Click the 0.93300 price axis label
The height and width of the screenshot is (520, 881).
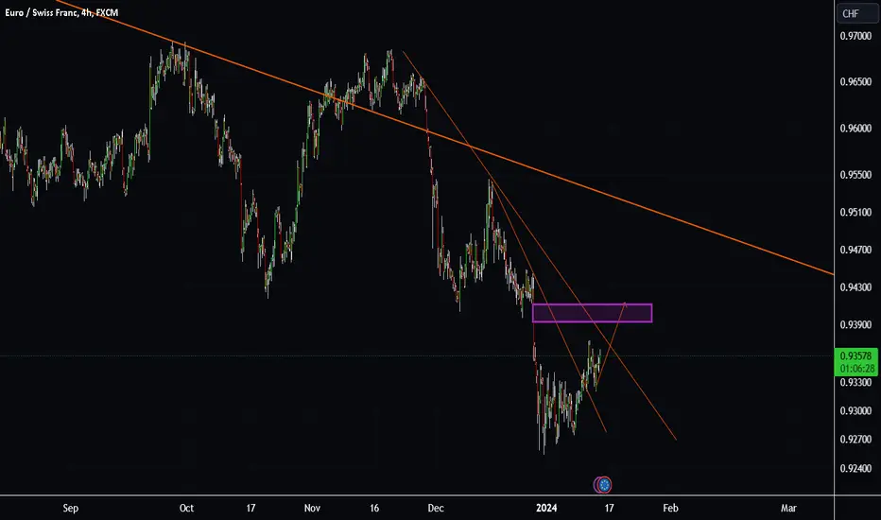pos(855,382)
